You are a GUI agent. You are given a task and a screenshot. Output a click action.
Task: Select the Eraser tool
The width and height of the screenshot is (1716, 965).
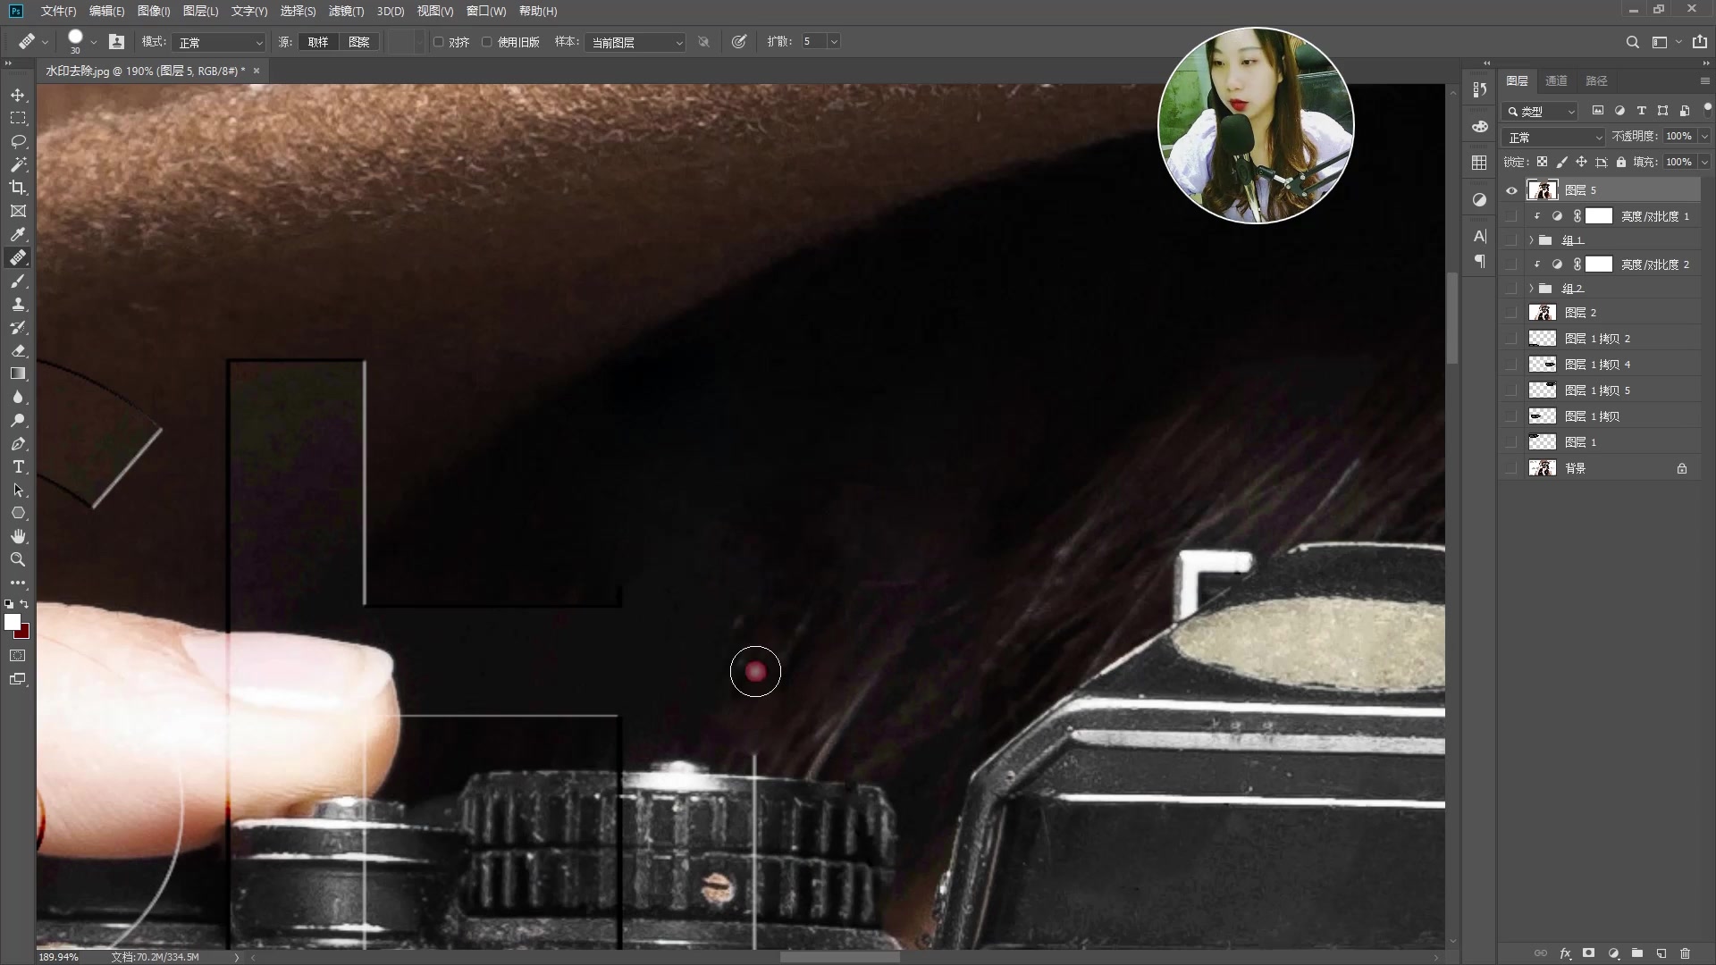point(18,350)
